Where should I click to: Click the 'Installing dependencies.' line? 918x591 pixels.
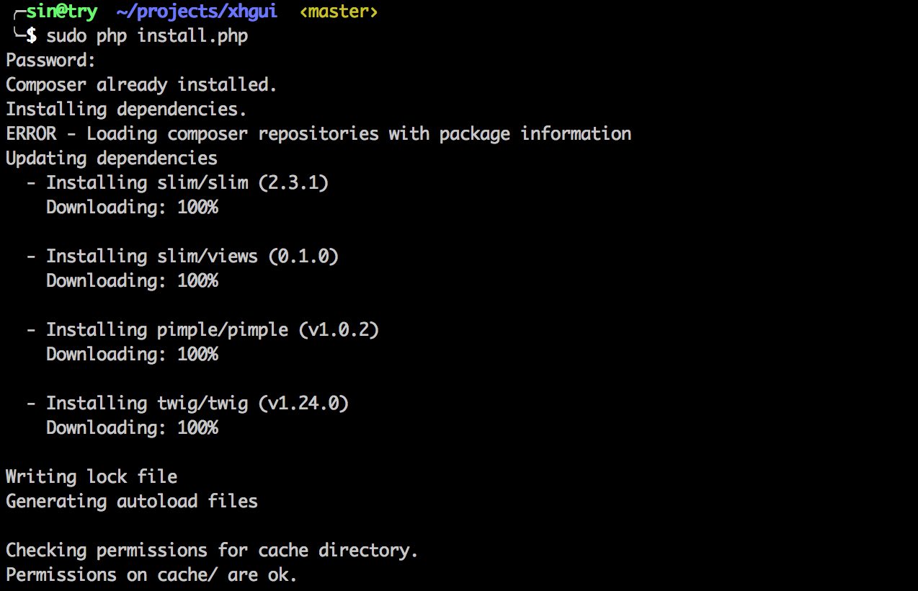(x=126, y=110)
